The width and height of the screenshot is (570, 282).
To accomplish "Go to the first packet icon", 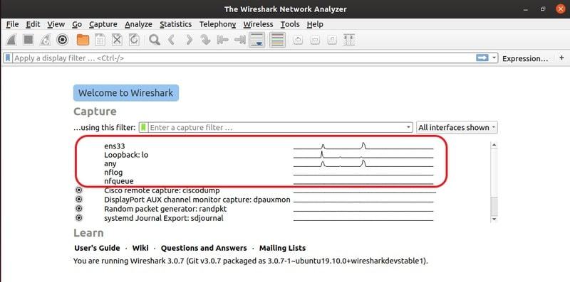I will point(222,40).
